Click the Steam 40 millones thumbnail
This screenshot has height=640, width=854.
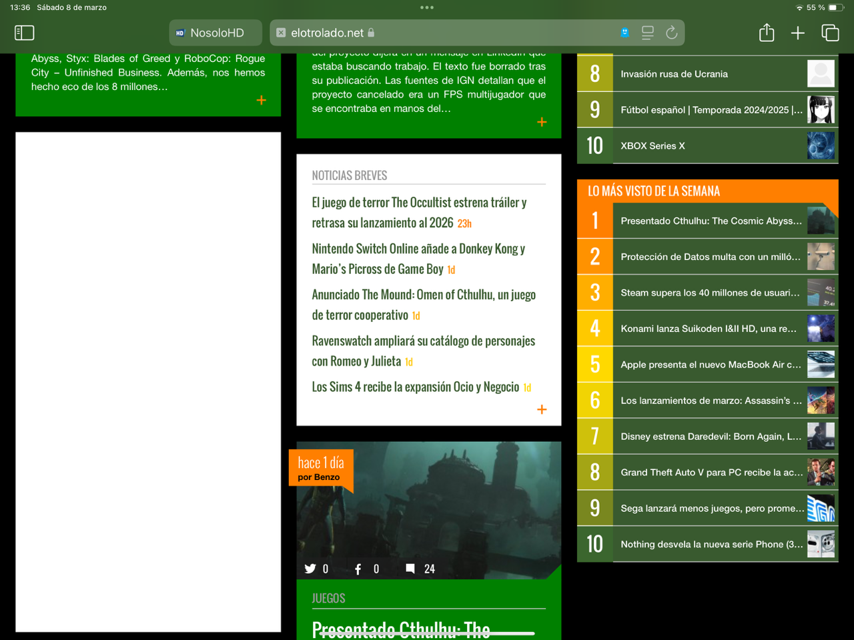pos(821,292)
